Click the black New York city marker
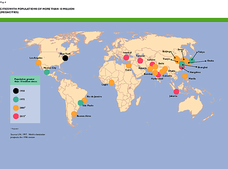The image size is (228, 169). pos(65,58)
